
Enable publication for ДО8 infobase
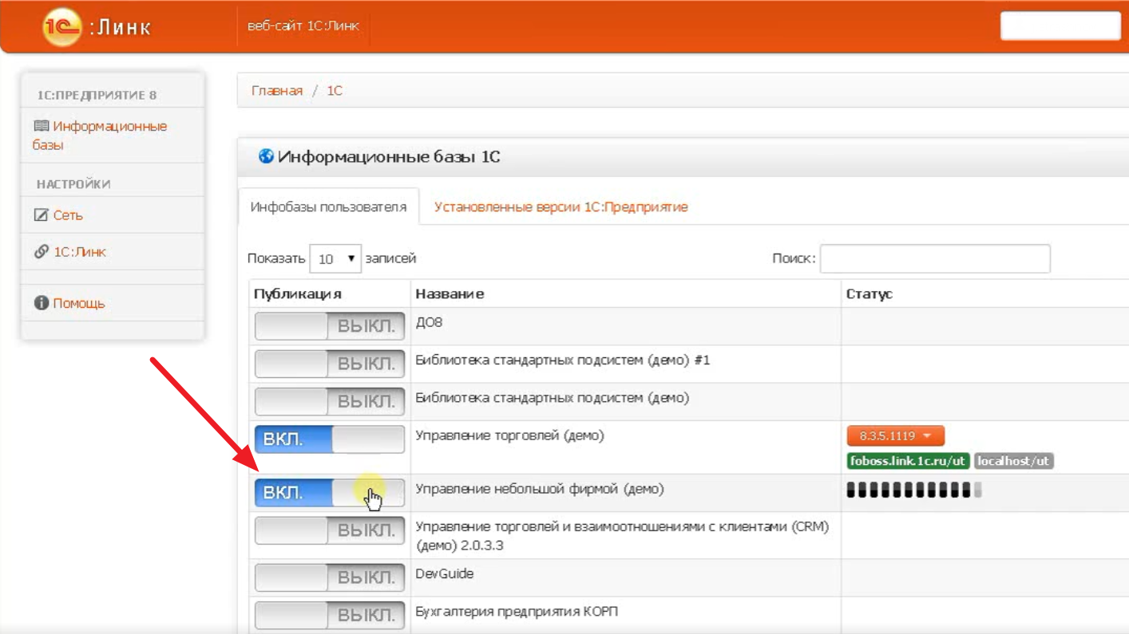(x=329, y=326)
